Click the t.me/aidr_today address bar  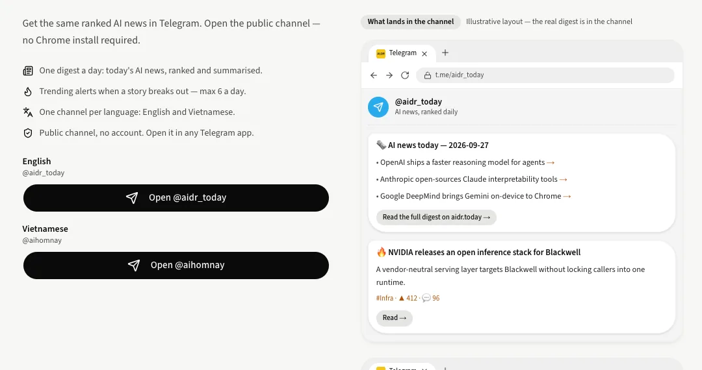(545, 75)
